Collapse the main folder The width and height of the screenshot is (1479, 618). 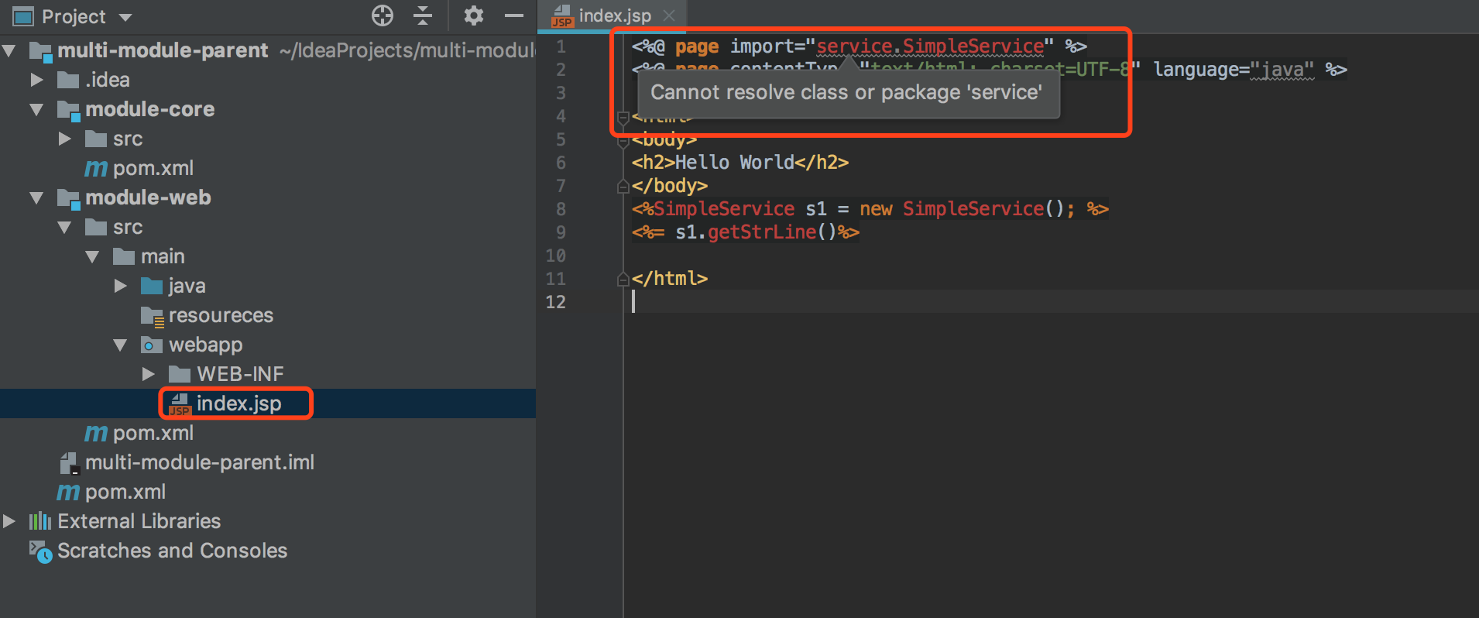[92, 257]
